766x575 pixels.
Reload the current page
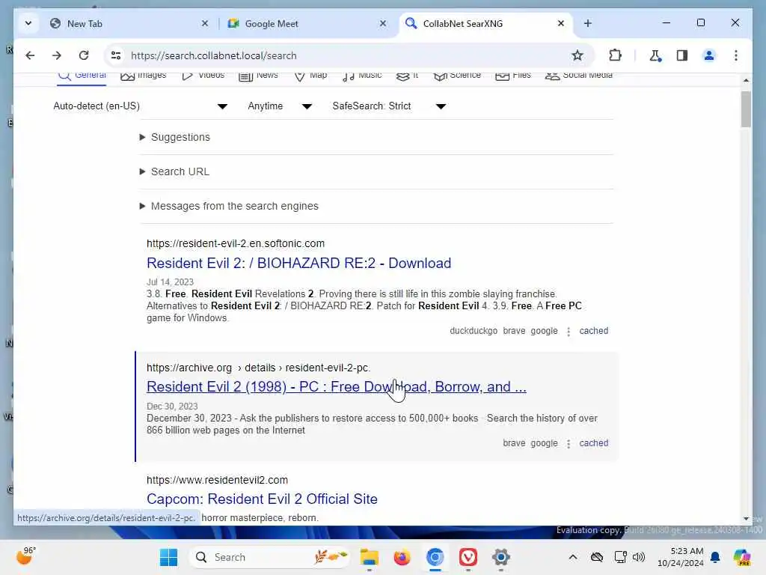[x=84, y=55]
